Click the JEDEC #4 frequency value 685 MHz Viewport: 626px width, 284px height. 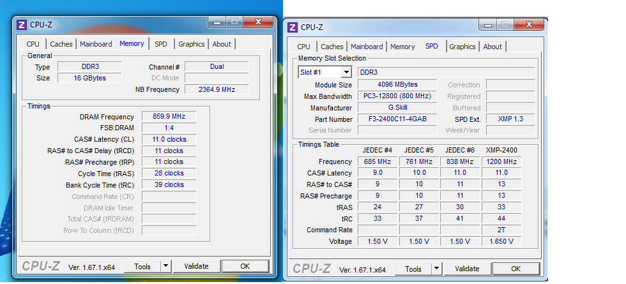click(x=378, y=161)
